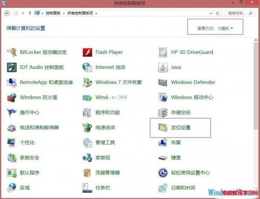Screen dimensions: 260x199
Task: Open the 键盘 icon
Action: point(163,158)
